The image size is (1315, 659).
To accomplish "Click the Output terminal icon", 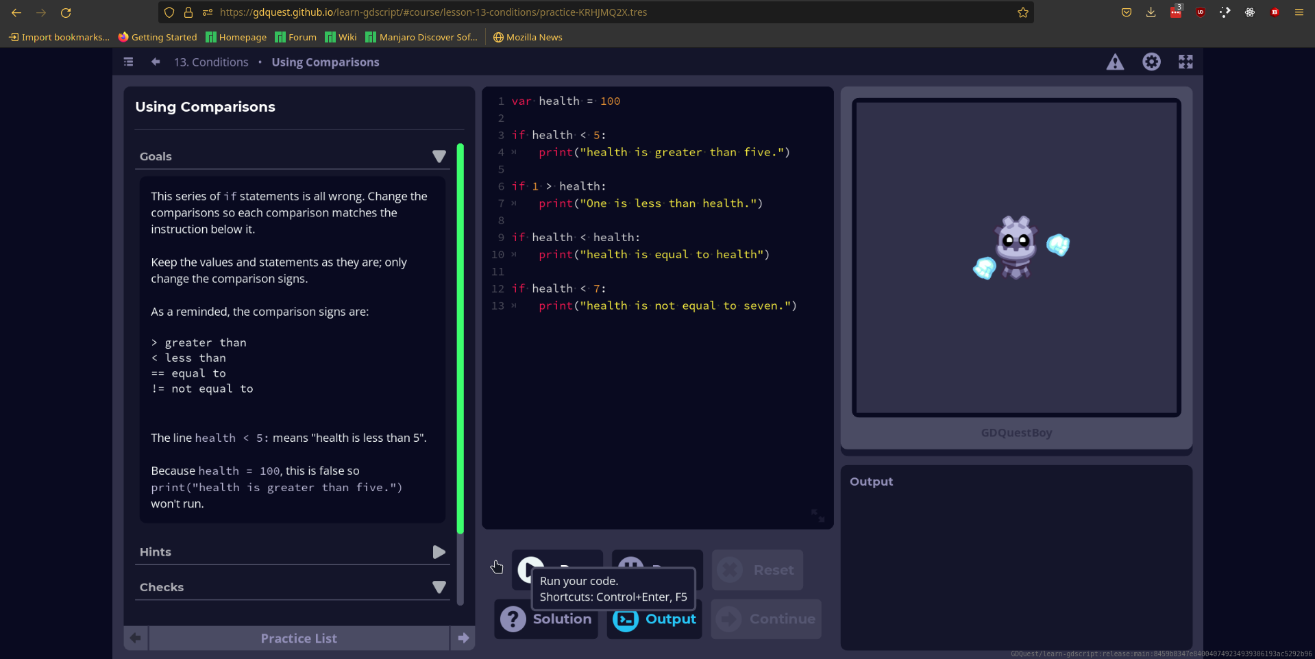I will [x=626, y=619].
